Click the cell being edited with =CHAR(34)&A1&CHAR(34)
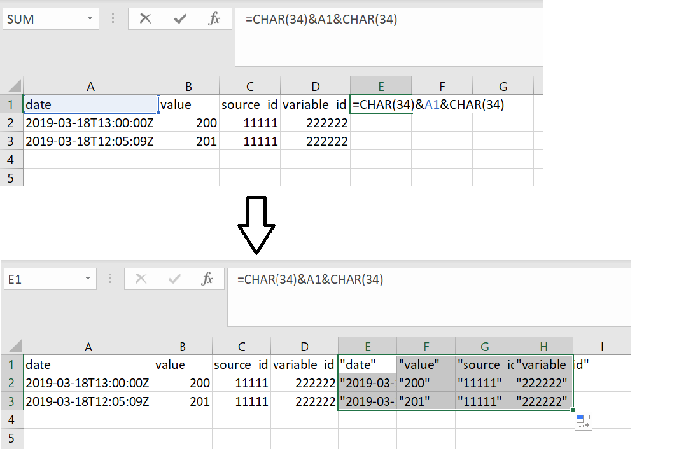This screenshot has width=679, height=458. (381, 104)
